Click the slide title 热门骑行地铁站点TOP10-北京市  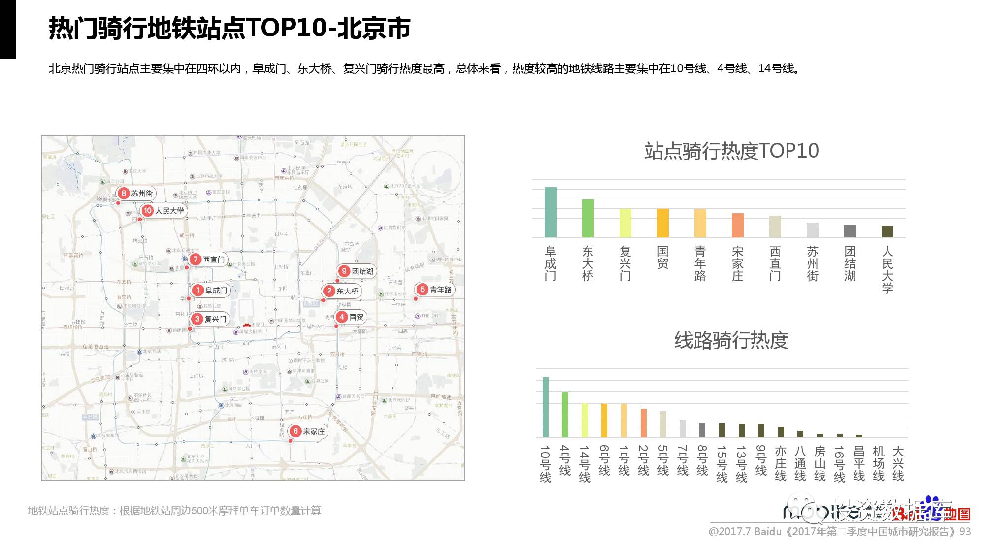point(230,28)
